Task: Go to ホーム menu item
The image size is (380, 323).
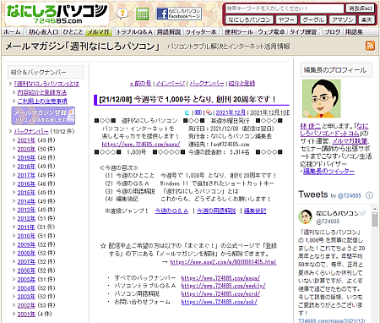Action: (x=12, y=32)
